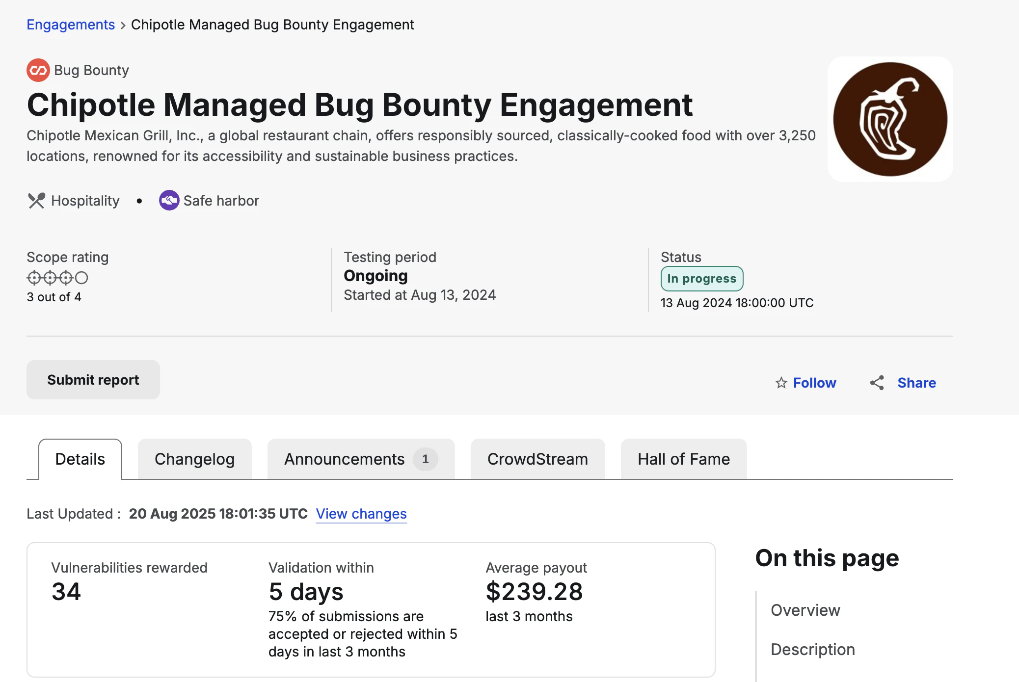Click the Chipotle Managed Bug Bounty Engagement heading
This screenshot has height=682, width=1019.
point(359,105)
